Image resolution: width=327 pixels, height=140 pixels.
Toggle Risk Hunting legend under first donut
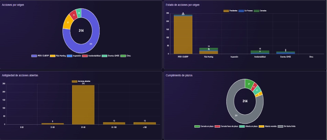[x=58, y=56]
